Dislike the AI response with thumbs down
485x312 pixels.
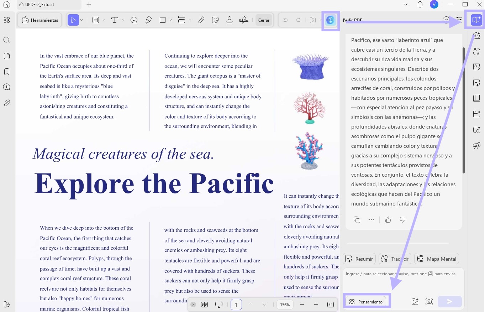402,220
